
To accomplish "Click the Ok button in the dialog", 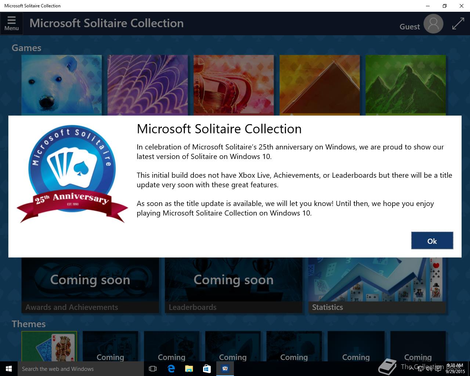I will click(432, 241).
